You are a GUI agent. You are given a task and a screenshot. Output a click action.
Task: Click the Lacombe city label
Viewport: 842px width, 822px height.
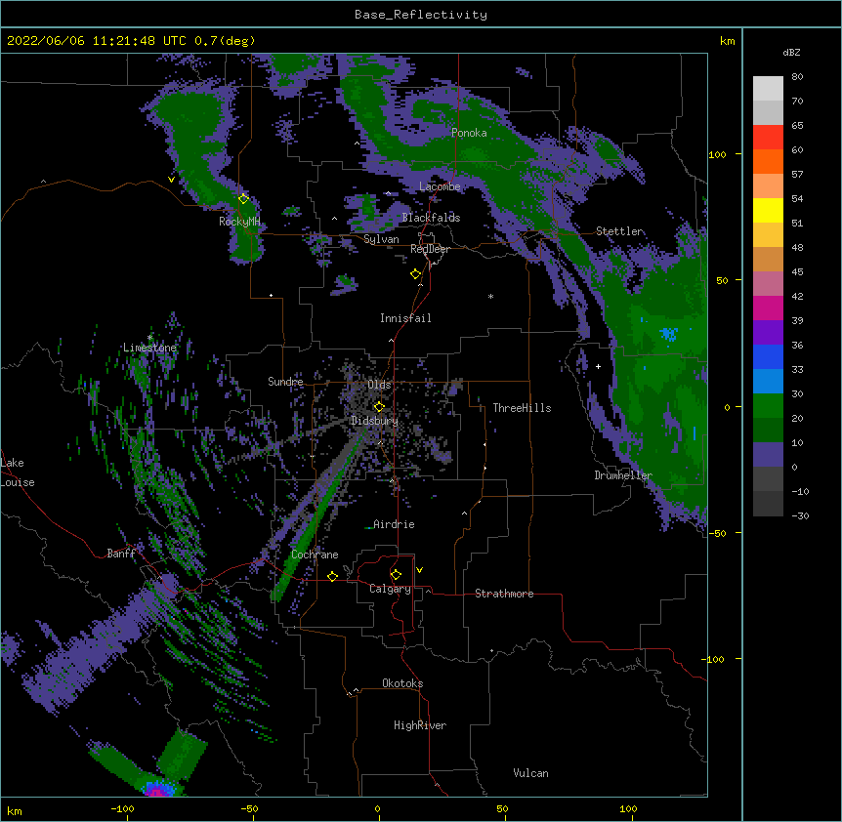click(x=440, y=186)
